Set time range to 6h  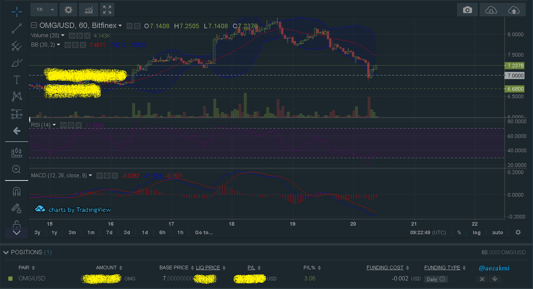point(162,232)
